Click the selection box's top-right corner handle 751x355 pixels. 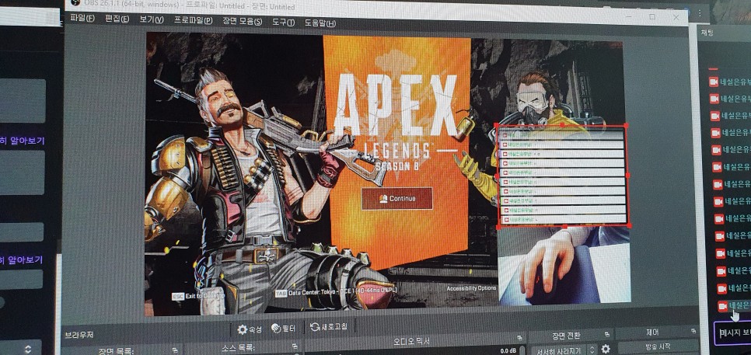tap(626, 126)
